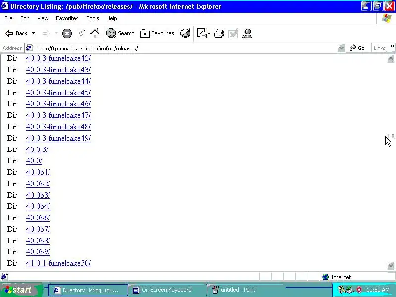Image resolution: width=396 pixels, height=297 pixels.
Task: Open the Search toolbar button
Action: pyautogui.click(x=120, y=33)
